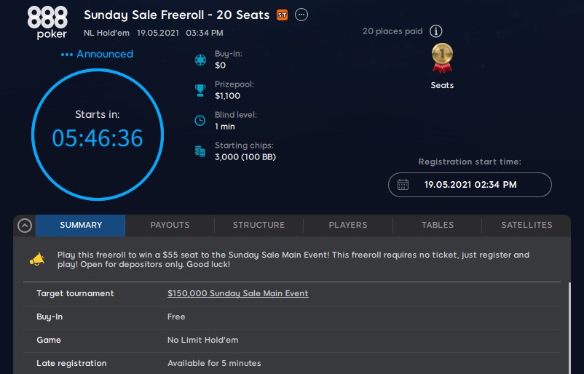Open the STRUCTURE tab
This screenshot has height=374, width=584.
coord(259,226)
